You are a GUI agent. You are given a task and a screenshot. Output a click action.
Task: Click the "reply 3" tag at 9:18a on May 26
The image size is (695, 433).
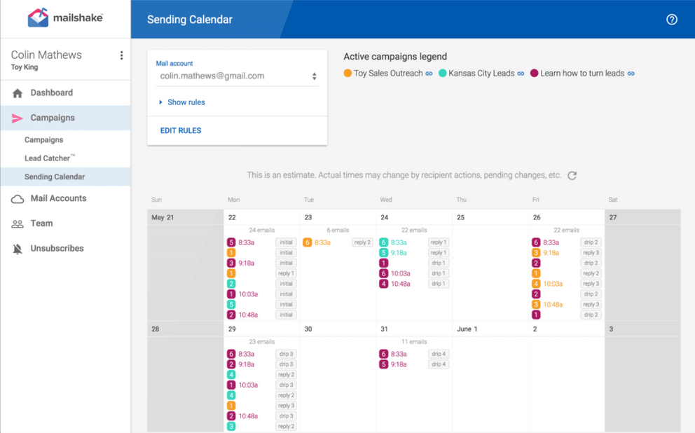click(591, 253)
